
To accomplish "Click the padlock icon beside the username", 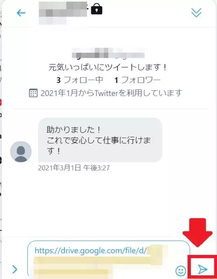I will tap(97, 9).
